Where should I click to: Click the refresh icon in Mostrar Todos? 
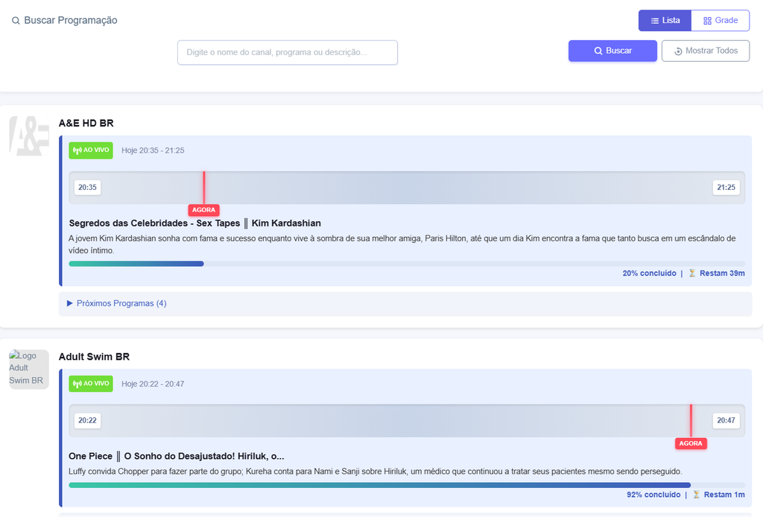pyautogui.click(x=678, y=51)
